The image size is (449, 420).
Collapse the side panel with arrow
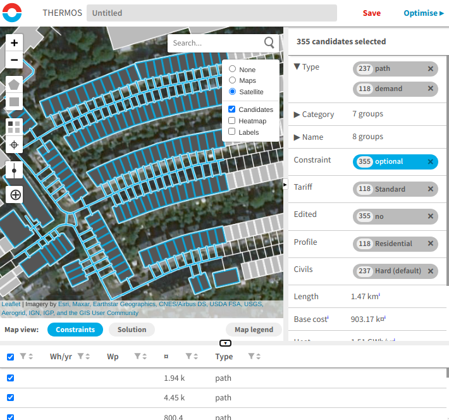(285, 185)
